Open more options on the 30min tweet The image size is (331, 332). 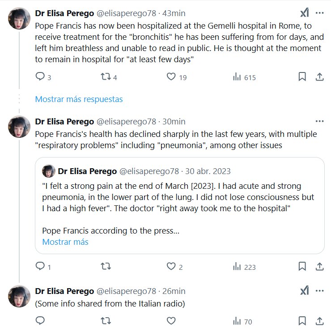coord(319,121)
